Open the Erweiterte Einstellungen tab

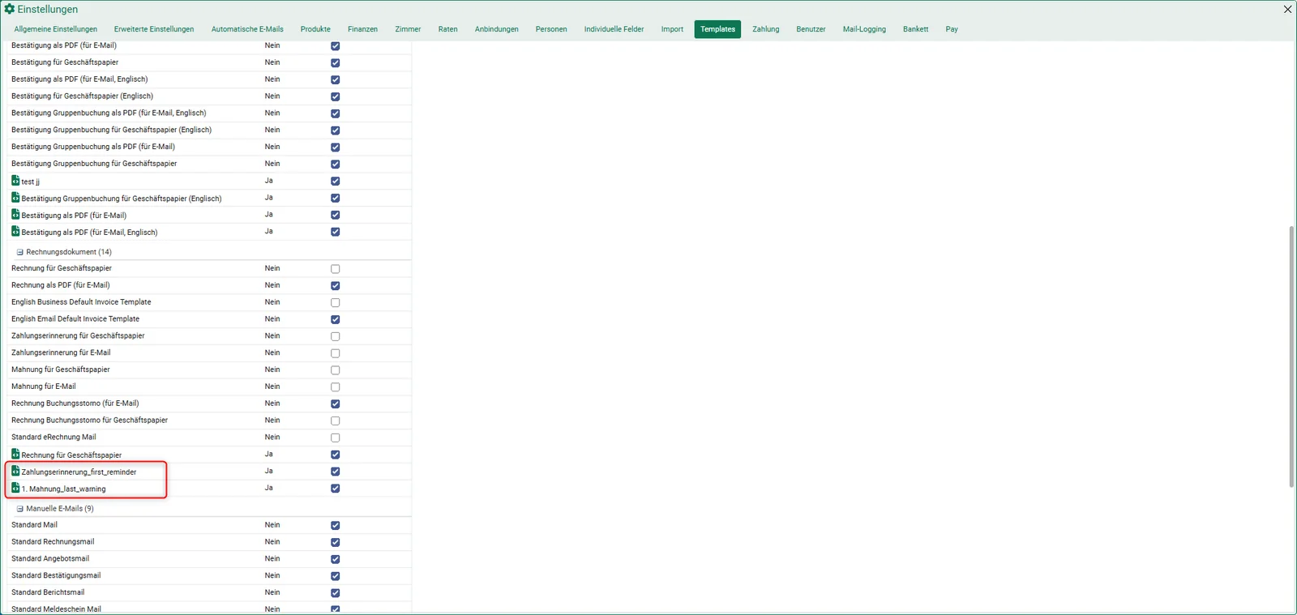pyautogui.click(x=154, y=29)
